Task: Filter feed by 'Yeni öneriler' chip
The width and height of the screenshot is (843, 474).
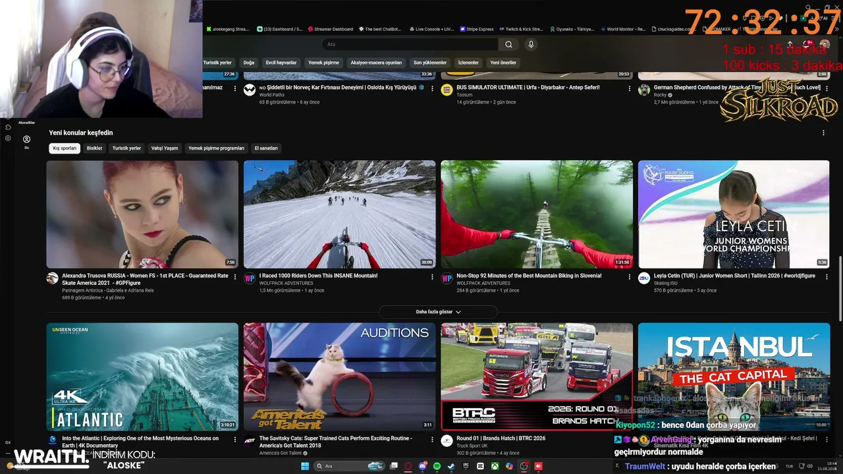Action: (503, 63)
